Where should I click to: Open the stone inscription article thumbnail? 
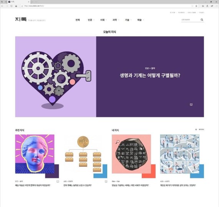coord(131,154)
